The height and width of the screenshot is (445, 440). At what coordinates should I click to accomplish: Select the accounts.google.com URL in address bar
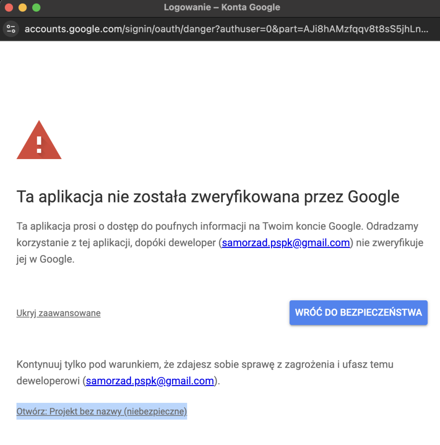(x=226, y=29)
